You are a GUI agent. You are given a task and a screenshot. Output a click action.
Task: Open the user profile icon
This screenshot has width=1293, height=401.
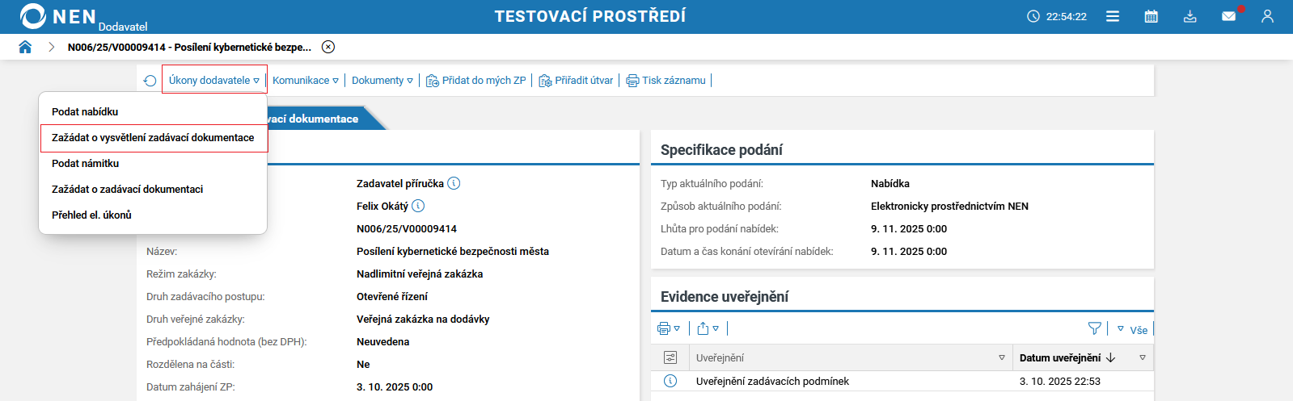pyautogui.click(x=1267, y=16)
